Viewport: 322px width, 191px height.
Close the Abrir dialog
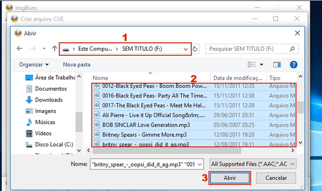[x=297, y=33]
